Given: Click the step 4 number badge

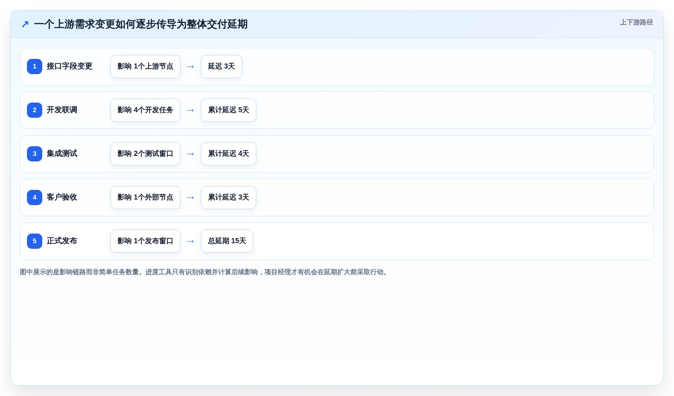Looking at the screenshot, I should (x=35, y=197).
